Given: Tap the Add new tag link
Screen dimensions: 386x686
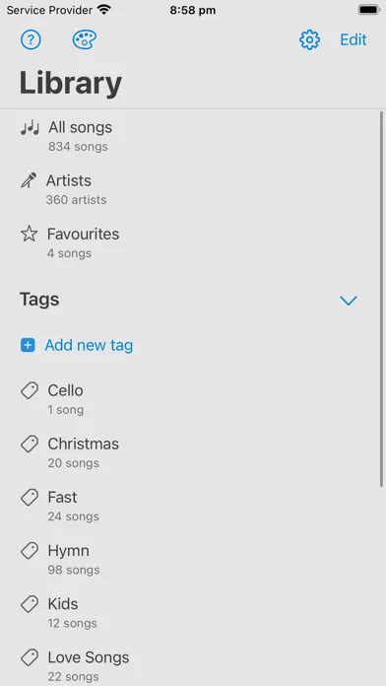Looking at the screenshot, I should click(89, 346).
